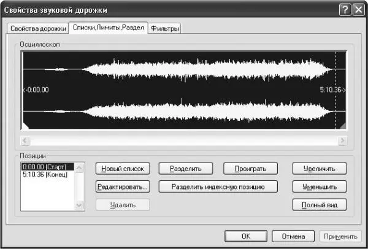Image resolution: width=368 pixels, height=249 pixels.
Task: Close the Свойства звуковой дорожки dialog
Action: 358,10
